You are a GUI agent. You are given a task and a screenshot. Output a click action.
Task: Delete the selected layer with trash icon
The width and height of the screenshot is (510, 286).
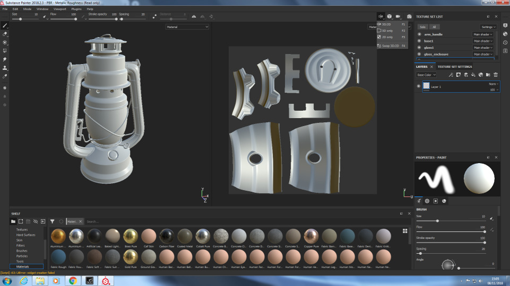coord(496,75)
